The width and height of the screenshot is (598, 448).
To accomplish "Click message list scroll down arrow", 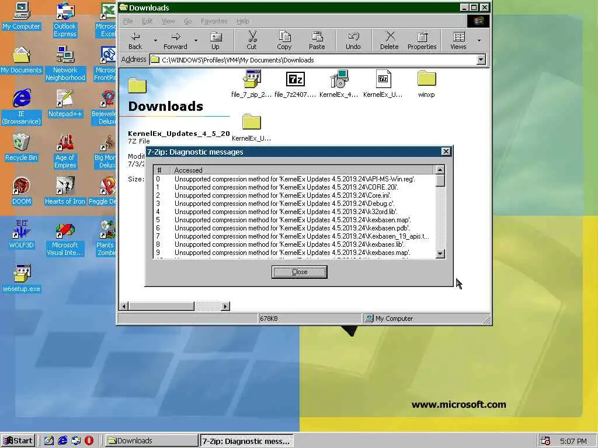I will tap(440, 254).
